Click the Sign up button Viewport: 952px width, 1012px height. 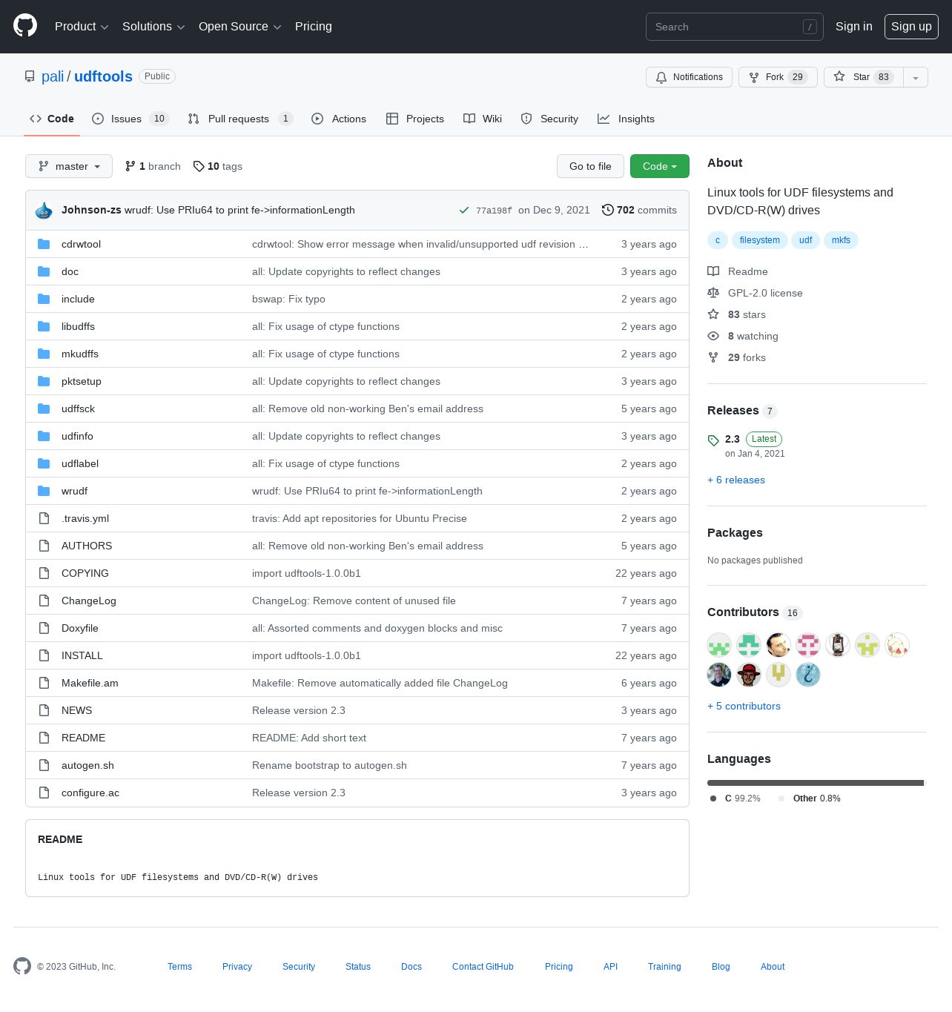click(x=911, y=26)
